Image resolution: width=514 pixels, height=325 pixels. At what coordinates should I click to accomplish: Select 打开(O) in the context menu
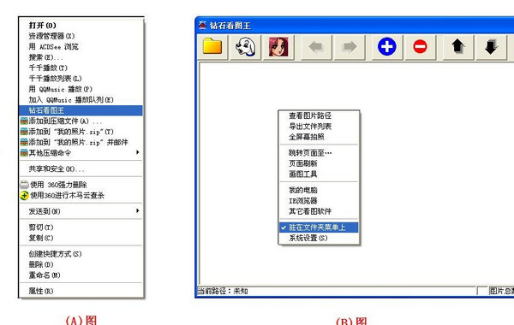[x=81, y=25]
